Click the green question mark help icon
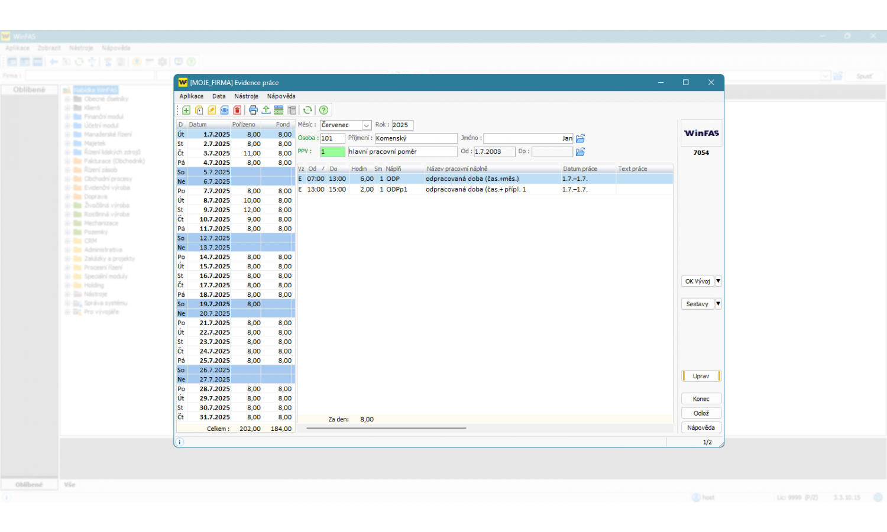 click(323, 110)
